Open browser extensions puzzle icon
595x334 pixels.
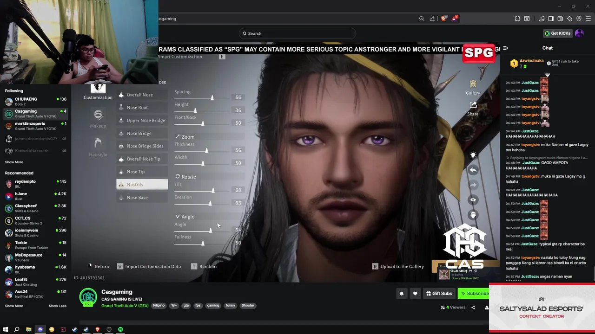(517, 19)
